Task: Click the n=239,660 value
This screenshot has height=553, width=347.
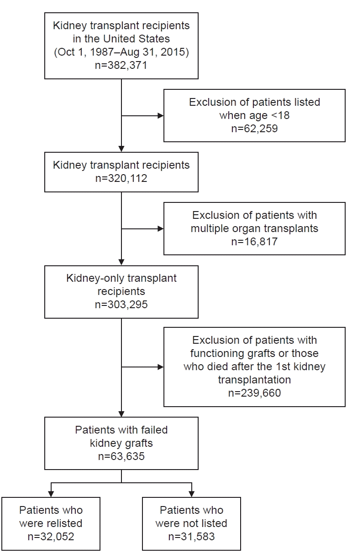Action: 254,393
